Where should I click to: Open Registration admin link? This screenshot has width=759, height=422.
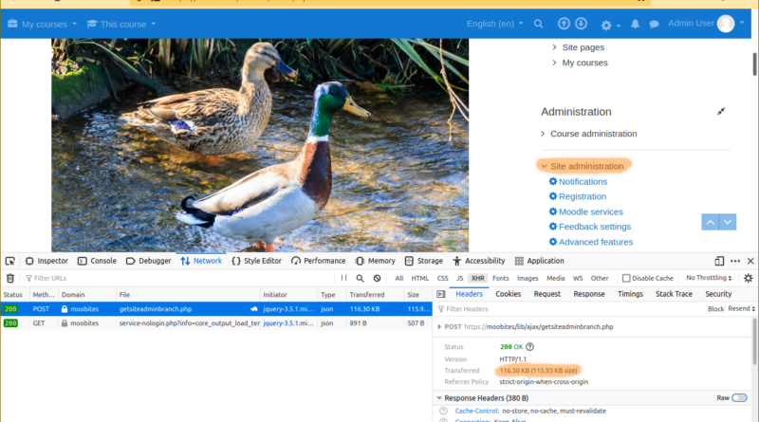[583, 196]
